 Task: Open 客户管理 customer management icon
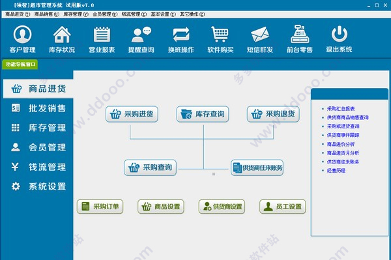[x=22, y=34]
